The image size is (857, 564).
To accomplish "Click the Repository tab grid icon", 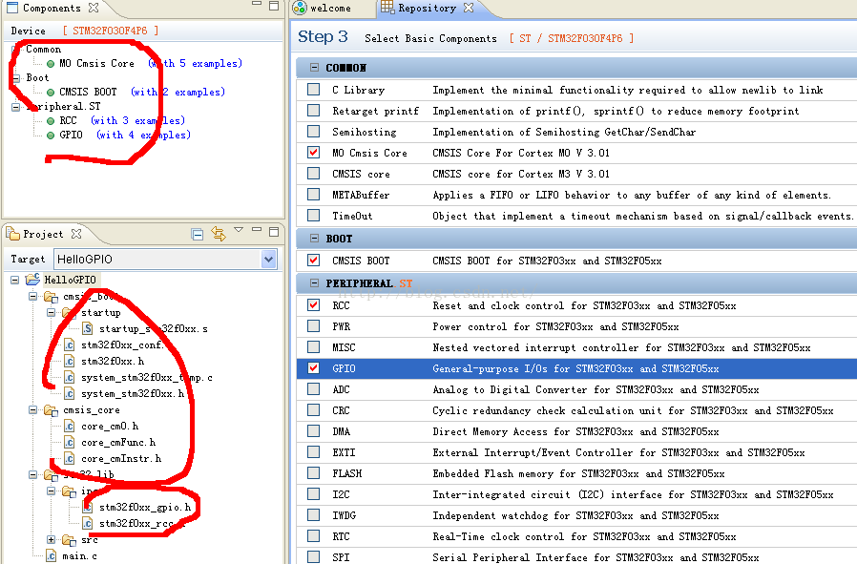I will point(387,7).
